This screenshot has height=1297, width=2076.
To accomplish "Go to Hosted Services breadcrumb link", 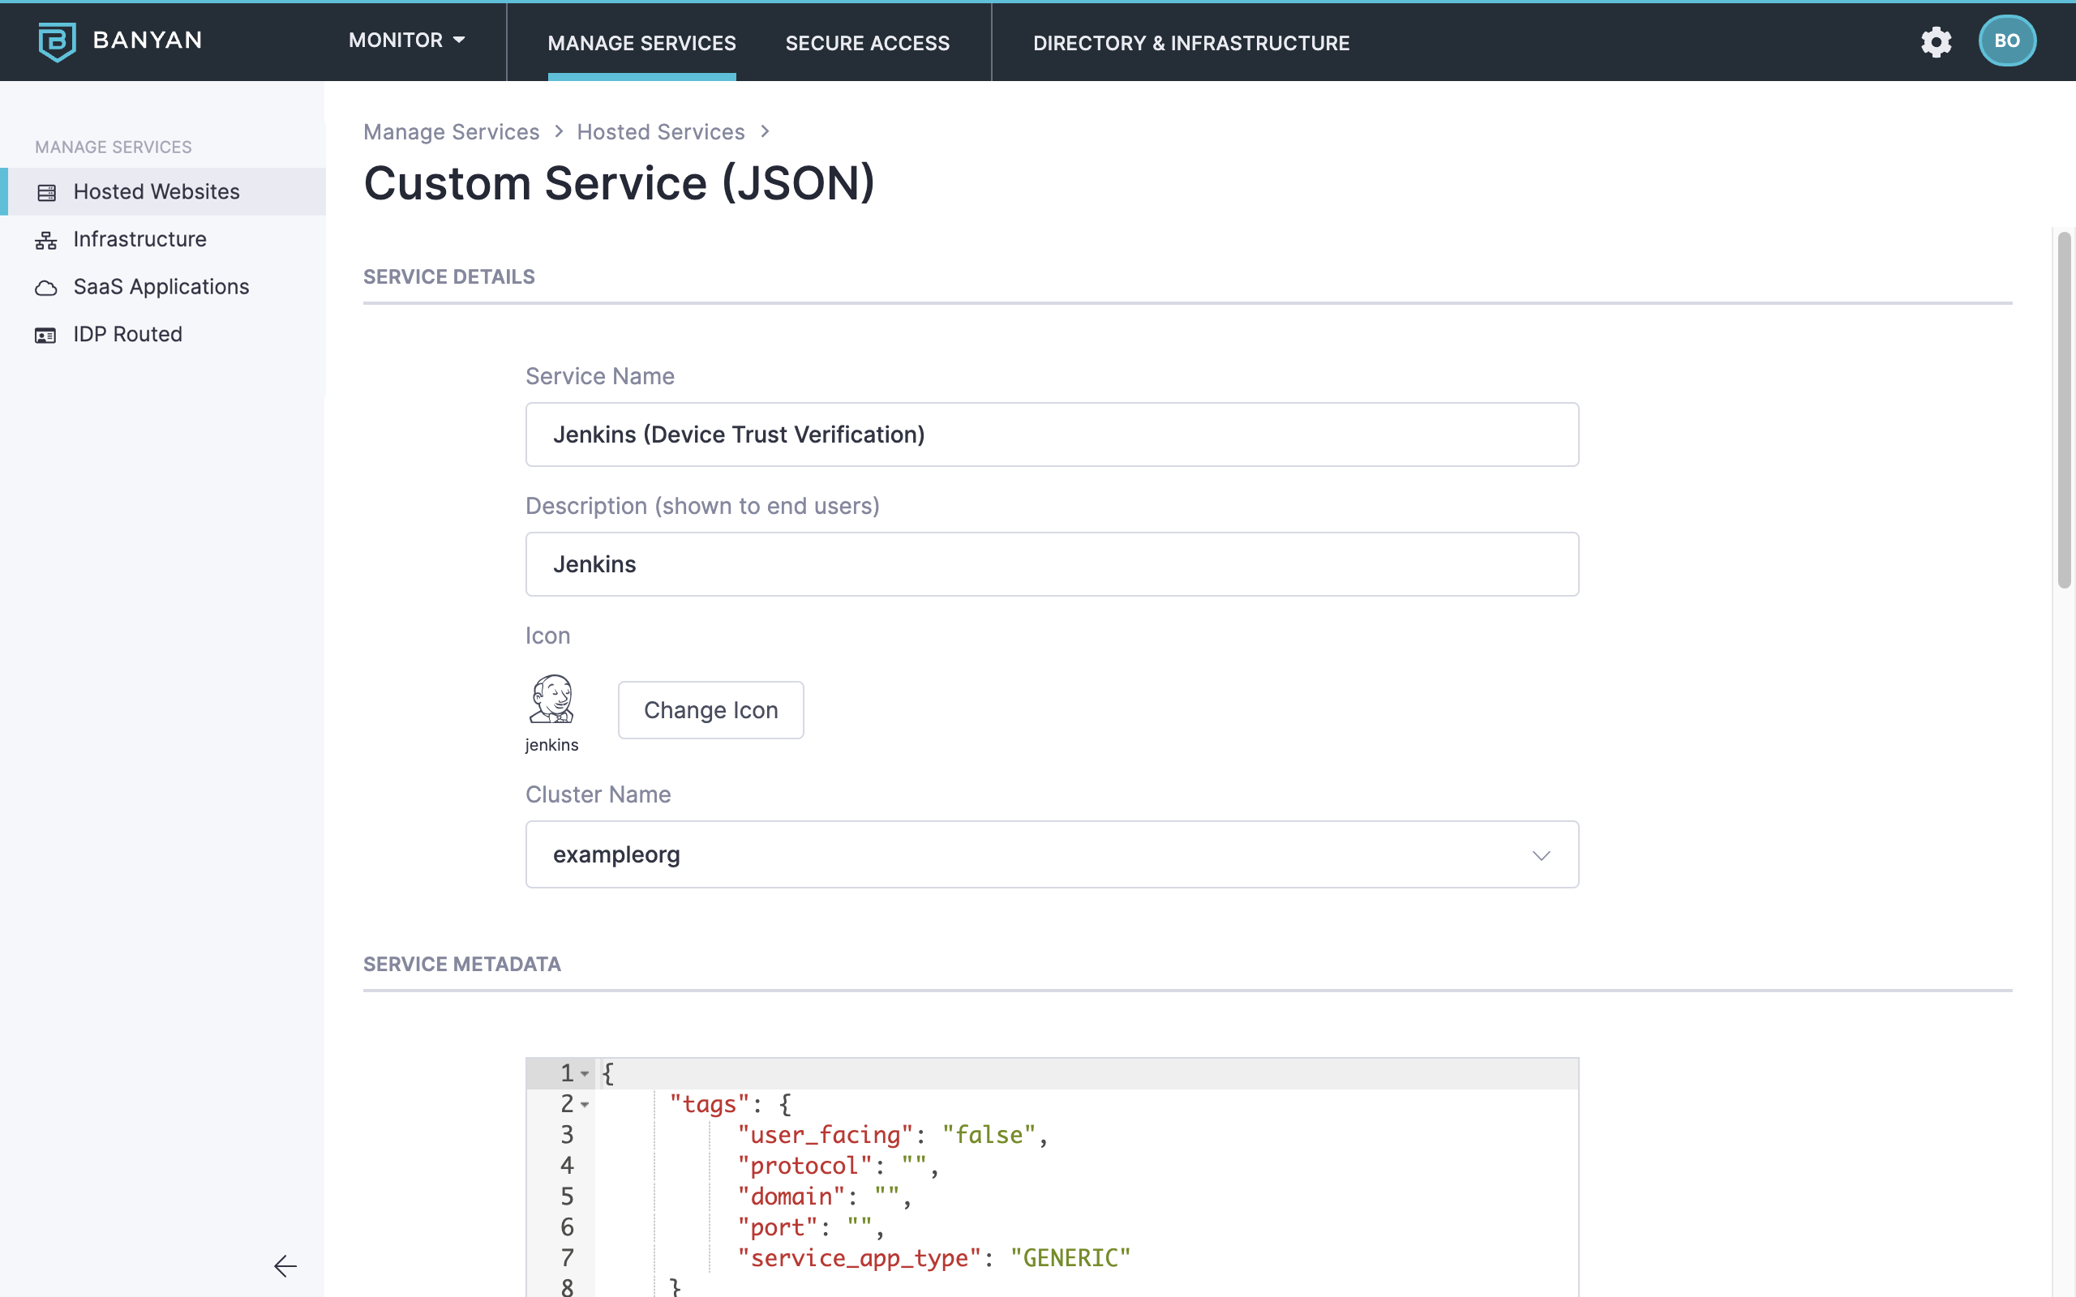I will pyautogui.click(x=661, y=132).
